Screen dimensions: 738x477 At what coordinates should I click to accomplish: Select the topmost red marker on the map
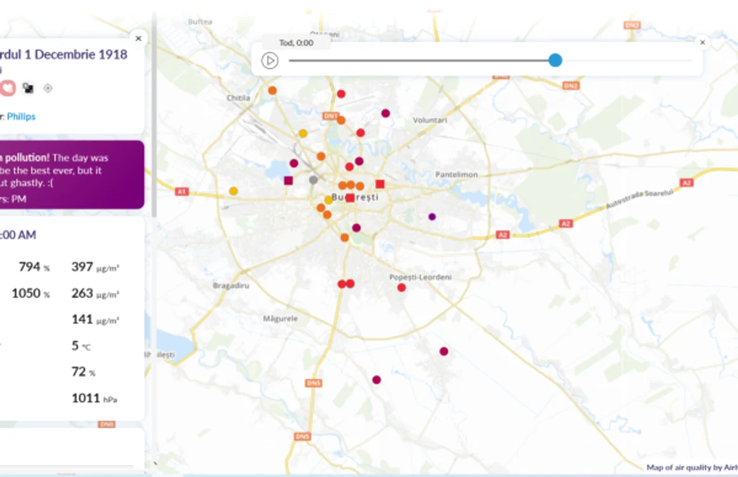click(x=341, y=94)
